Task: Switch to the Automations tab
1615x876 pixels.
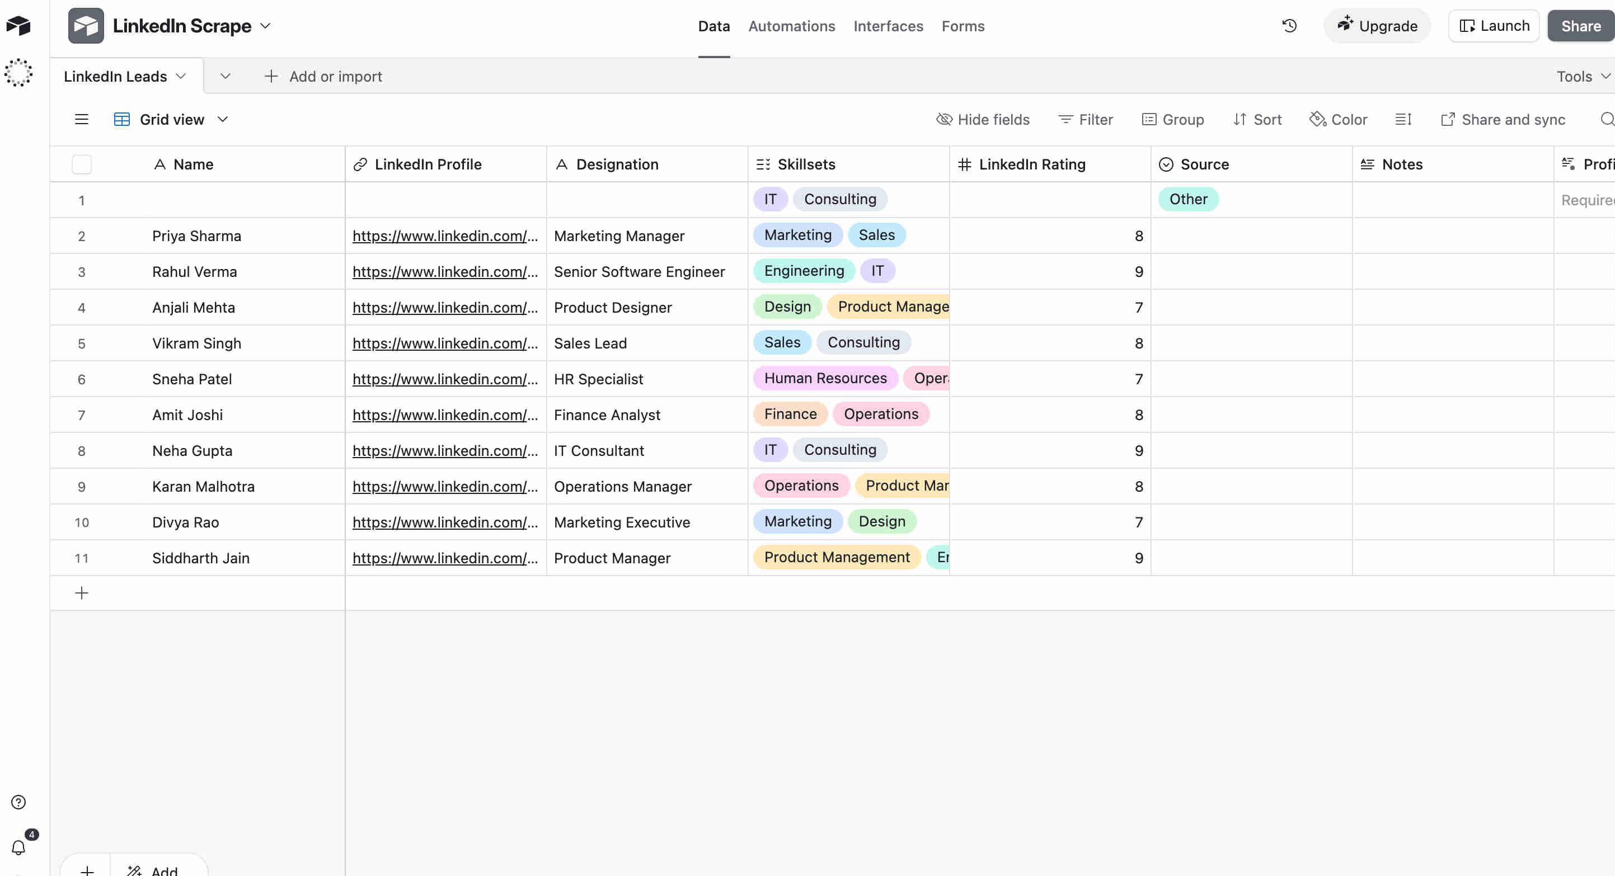Action: pos(791,26)
